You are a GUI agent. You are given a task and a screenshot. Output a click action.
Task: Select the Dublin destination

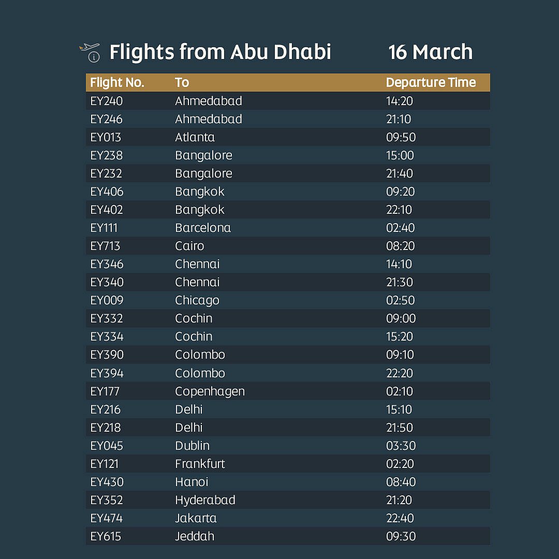click(192, 446)
